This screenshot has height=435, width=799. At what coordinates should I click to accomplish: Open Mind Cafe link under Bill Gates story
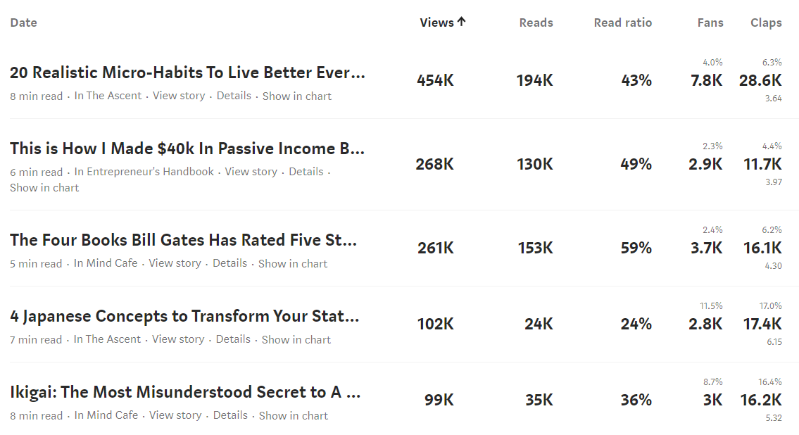pos(106,263)
